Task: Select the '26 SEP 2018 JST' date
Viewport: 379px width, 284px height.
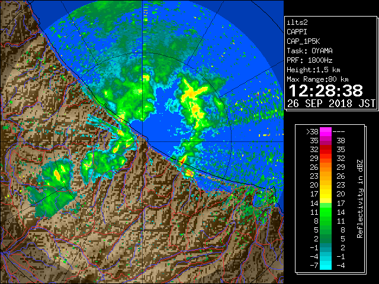Action: [332, 104]
